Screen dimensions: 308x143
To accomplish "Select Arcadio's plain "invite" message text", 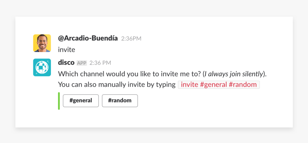I will [x=67, y=50].
